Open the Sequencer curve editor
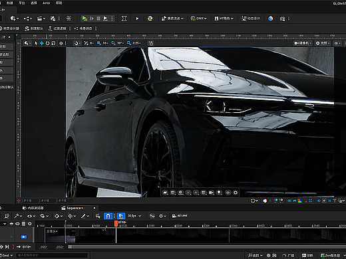Screen dimensions: 346x259 click(152, 216)
